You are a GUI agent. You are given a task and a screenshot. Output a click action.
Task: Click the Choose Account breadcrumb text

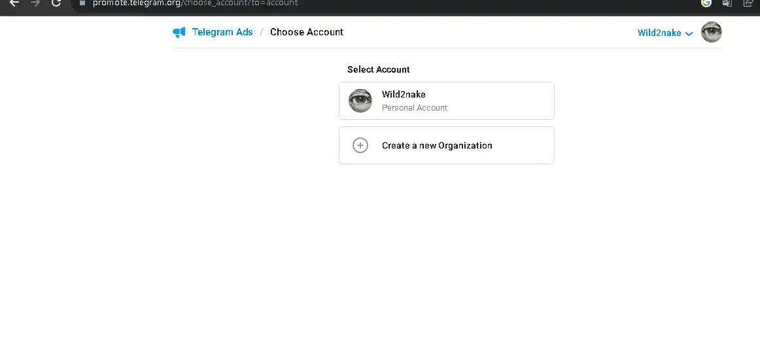[307, 32]
